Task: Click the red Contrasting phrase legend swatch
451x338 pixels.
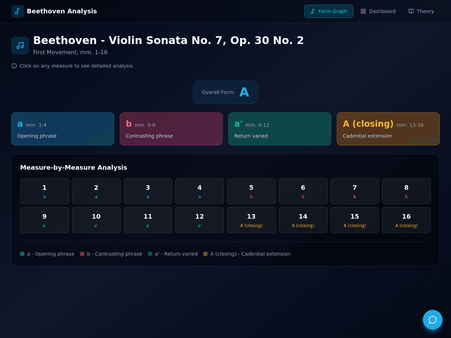Action: [x=82, y=254]
